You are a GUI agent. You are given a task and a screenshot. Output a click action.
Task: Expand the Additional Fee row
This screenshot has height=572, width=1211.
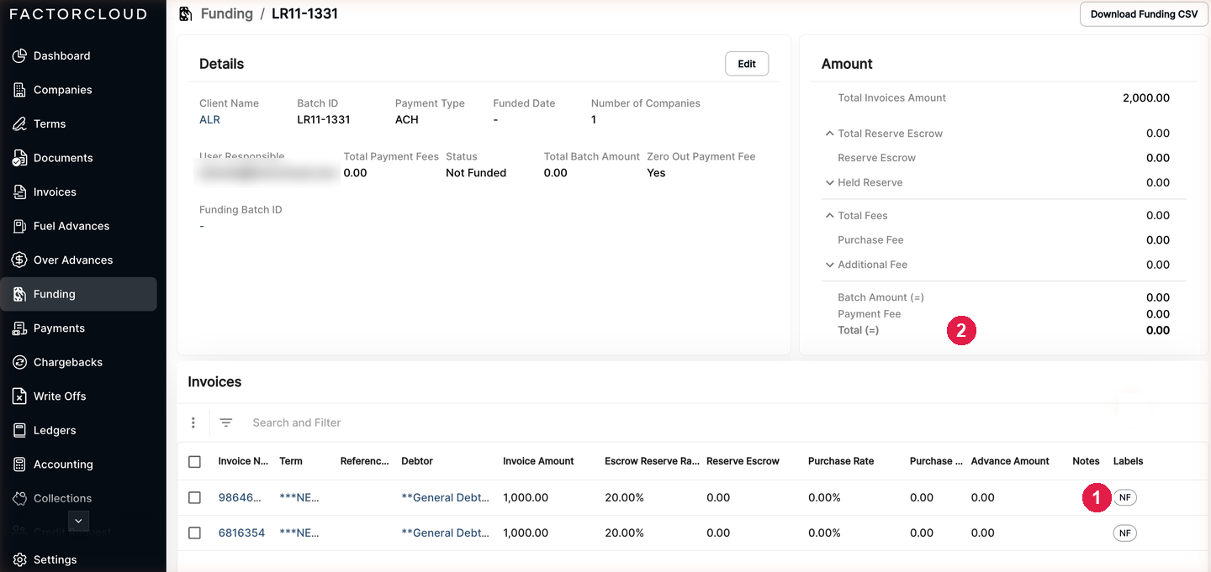tap(829, 265)
